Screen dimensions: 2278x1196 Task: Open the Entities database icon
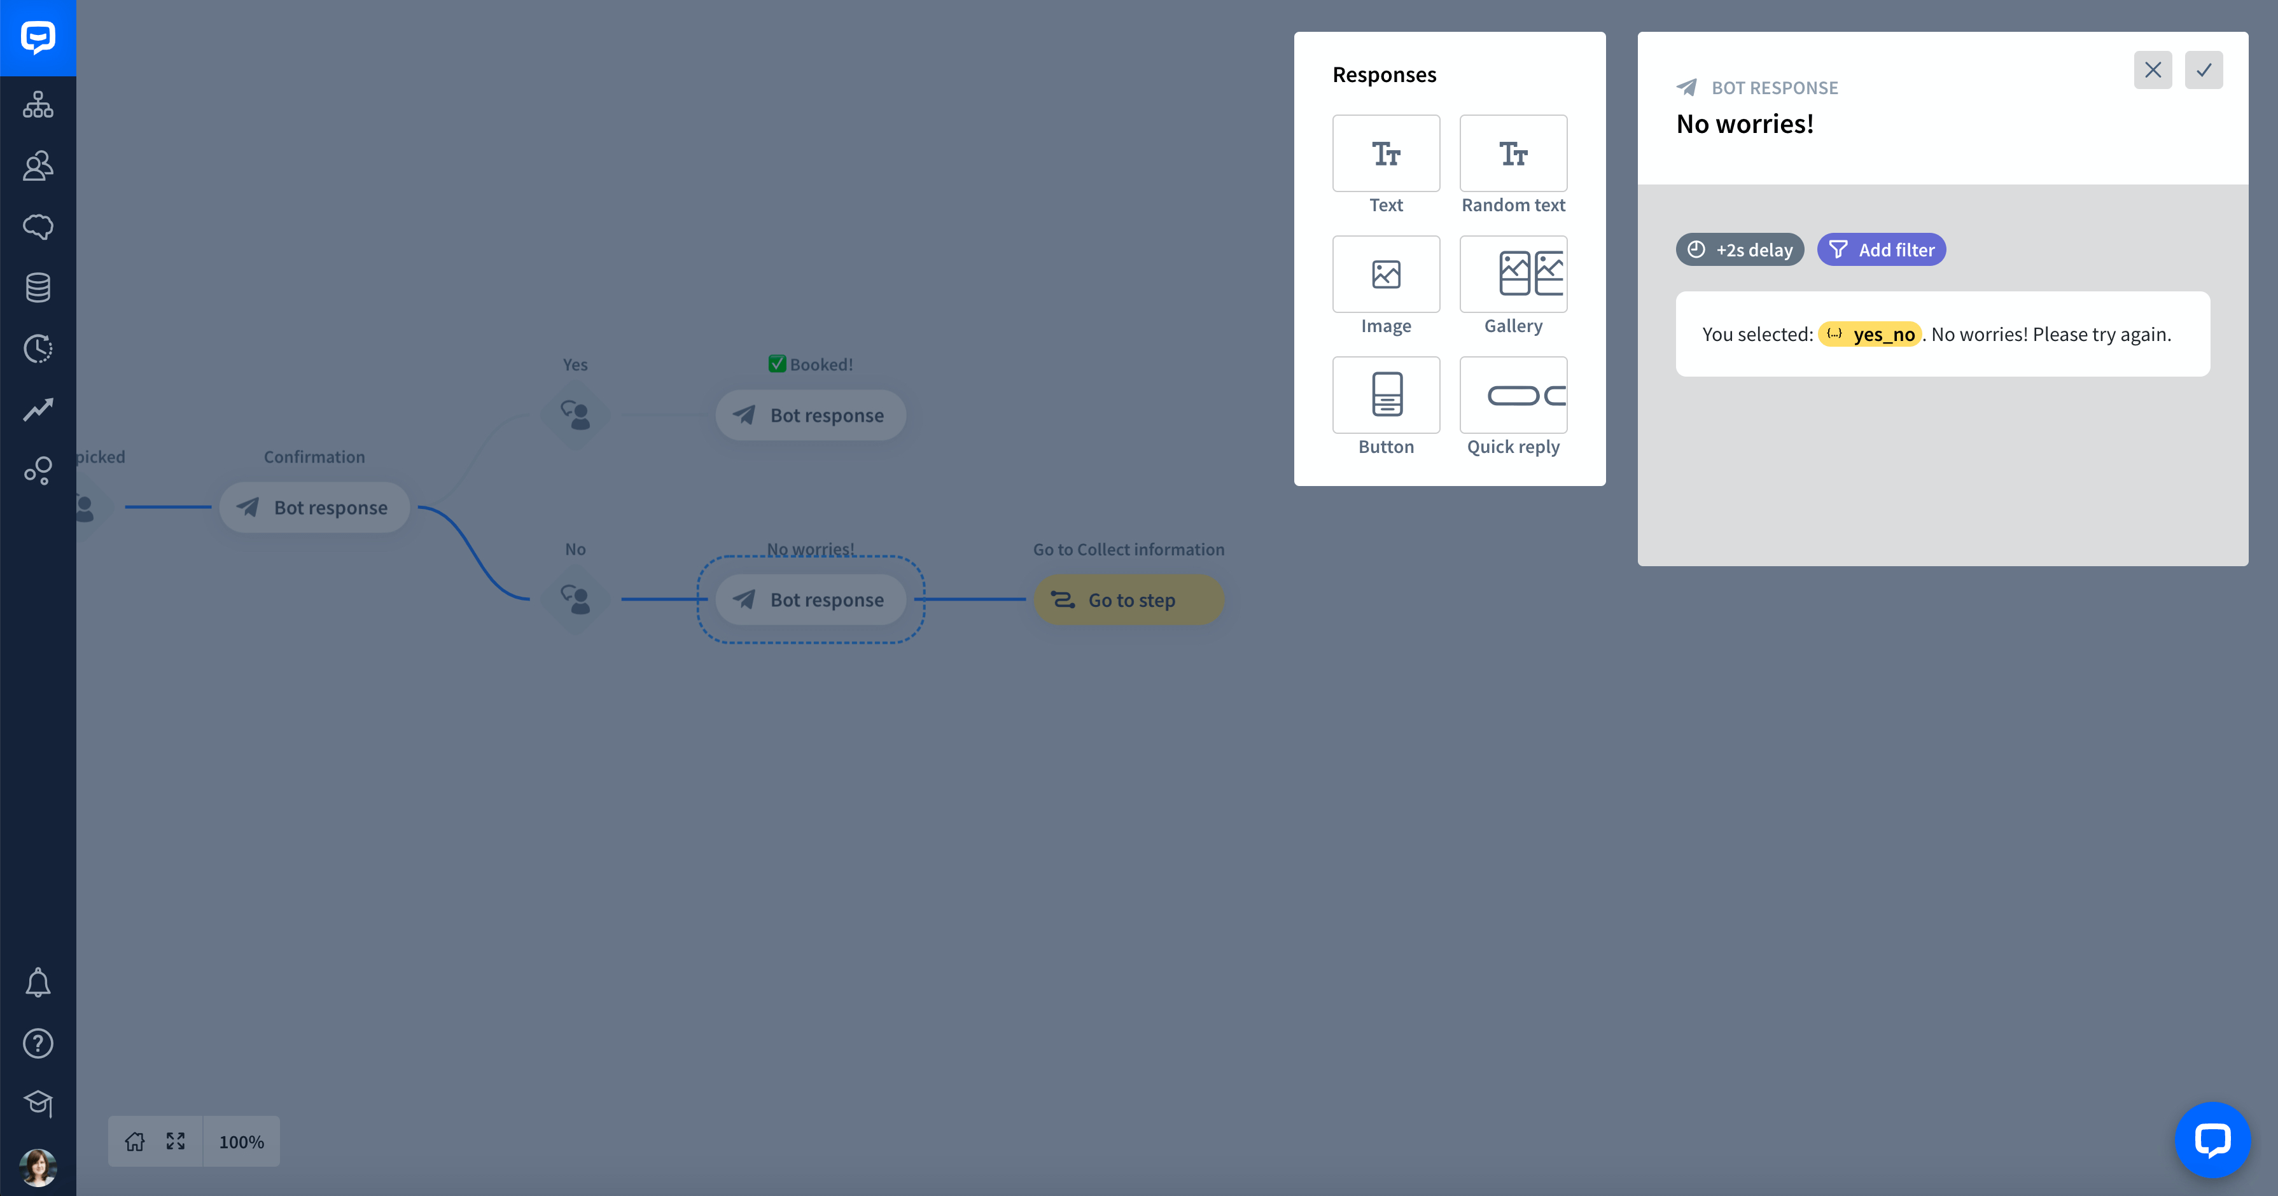(x=38, y=288)
